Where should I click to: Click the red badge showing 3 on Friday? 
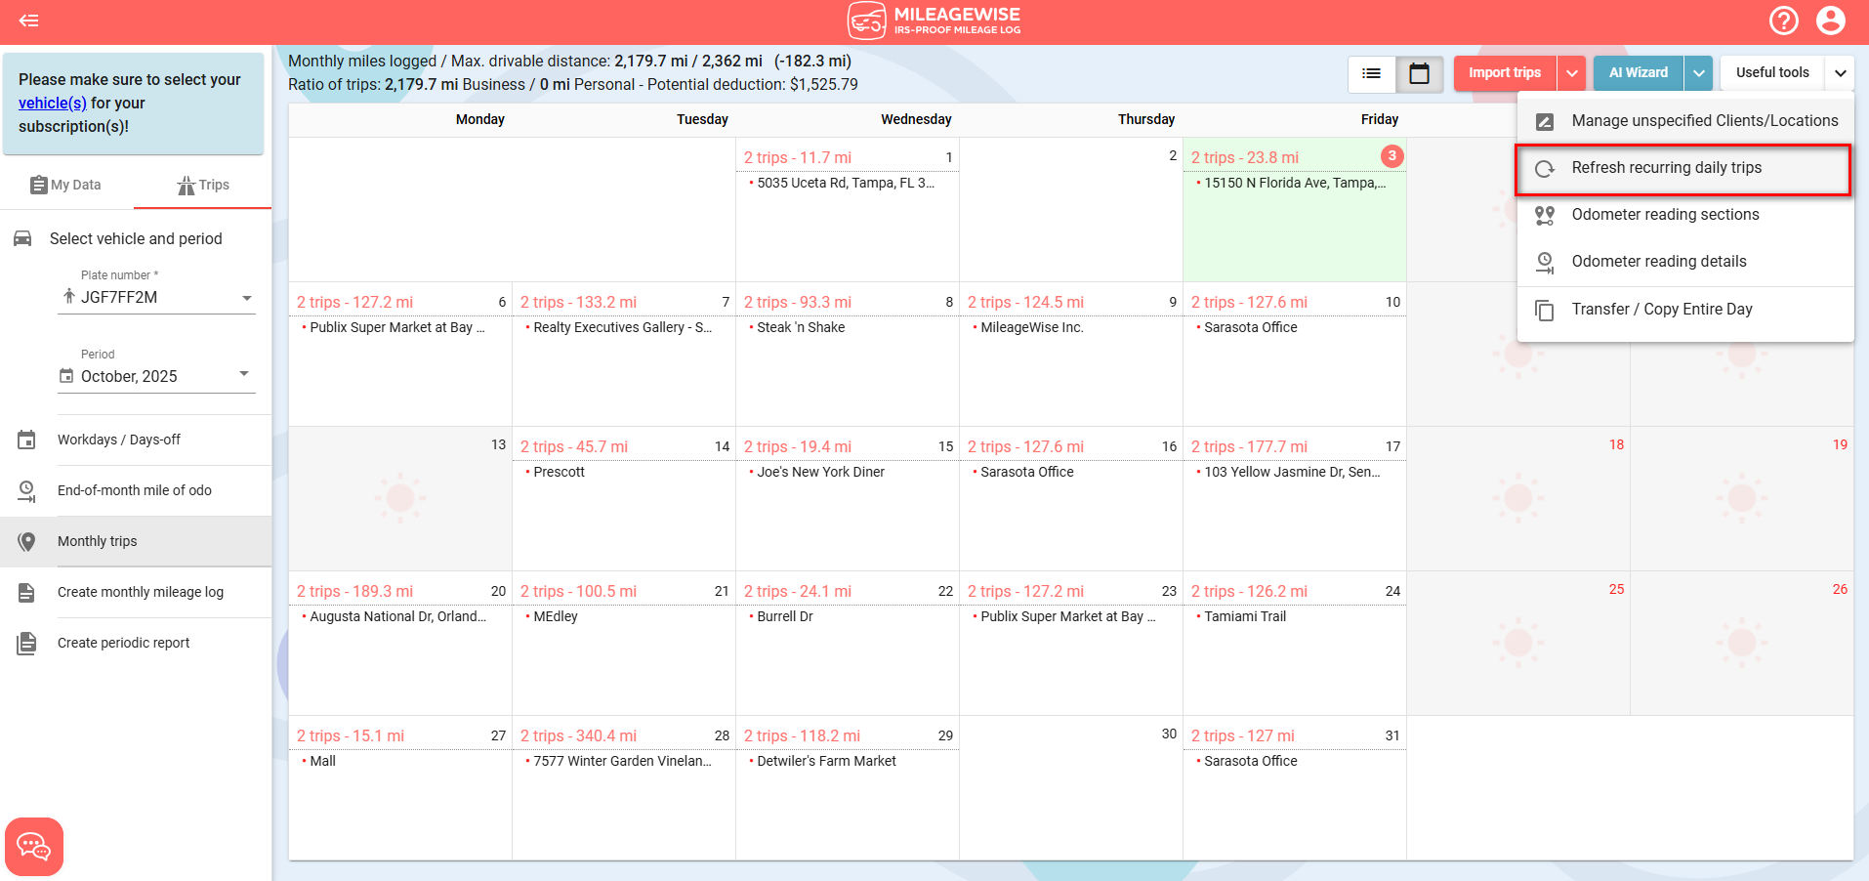1391,155
